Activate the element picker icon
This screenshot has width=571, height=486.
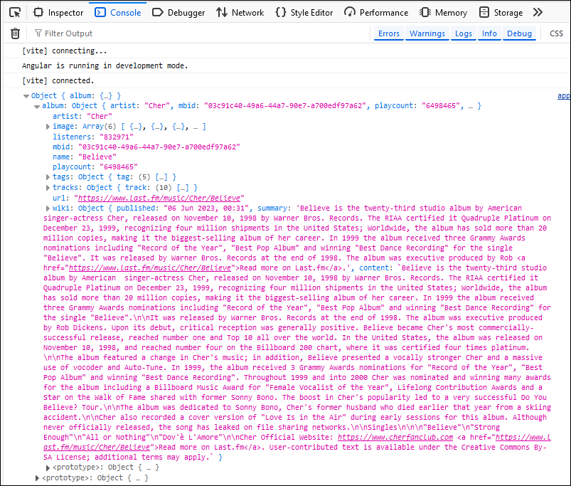point(15,12)
